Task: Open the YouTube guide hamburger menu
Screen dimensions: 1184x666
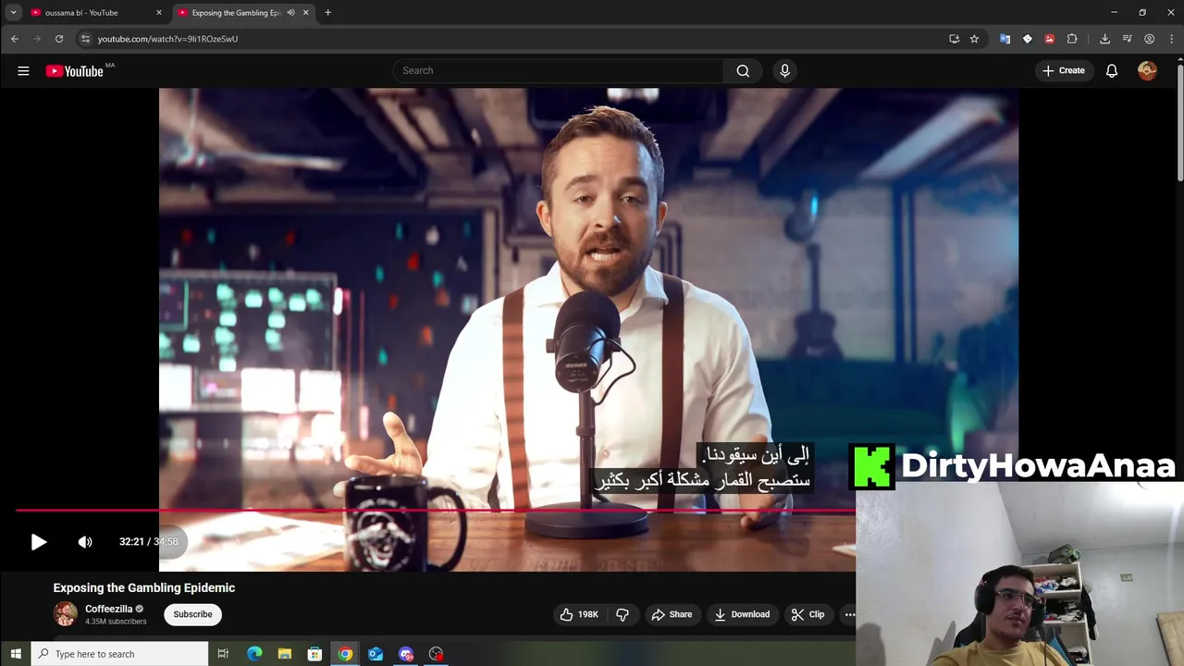Action: coord(23,70)
